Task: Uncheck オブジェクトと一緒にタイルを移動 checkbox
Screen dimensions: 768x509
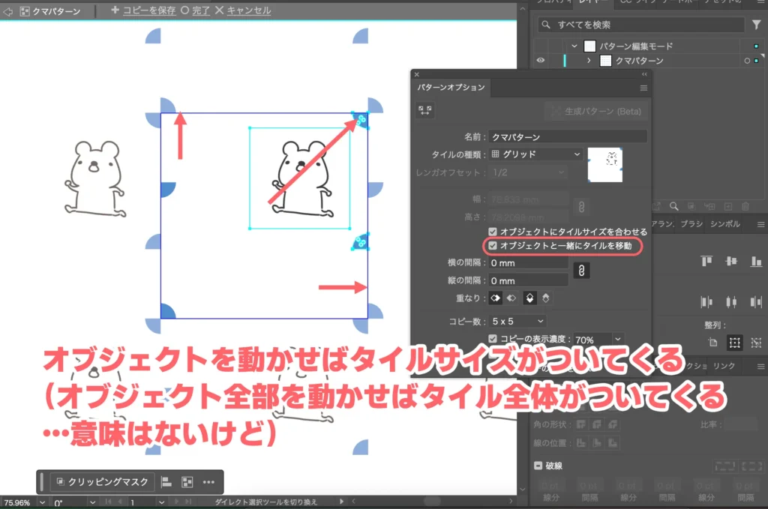Action: coord(493,245)
